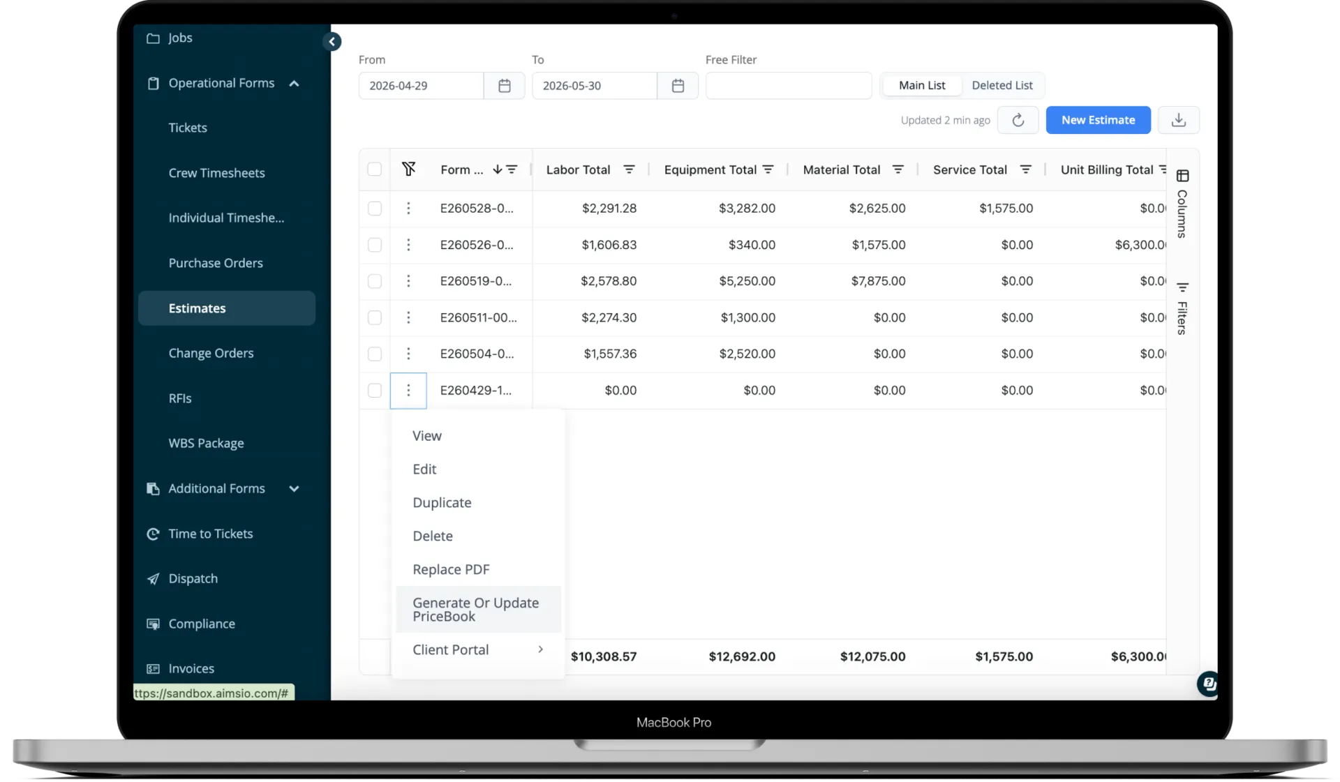Check the E260519-0... row checkbox
Image resolution: width=1340 pixels, height=782 pixels.
(375, 281)
